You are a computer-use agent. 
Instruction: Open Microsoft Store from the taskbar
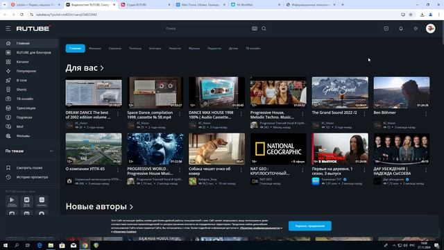[x=62, y=245]
